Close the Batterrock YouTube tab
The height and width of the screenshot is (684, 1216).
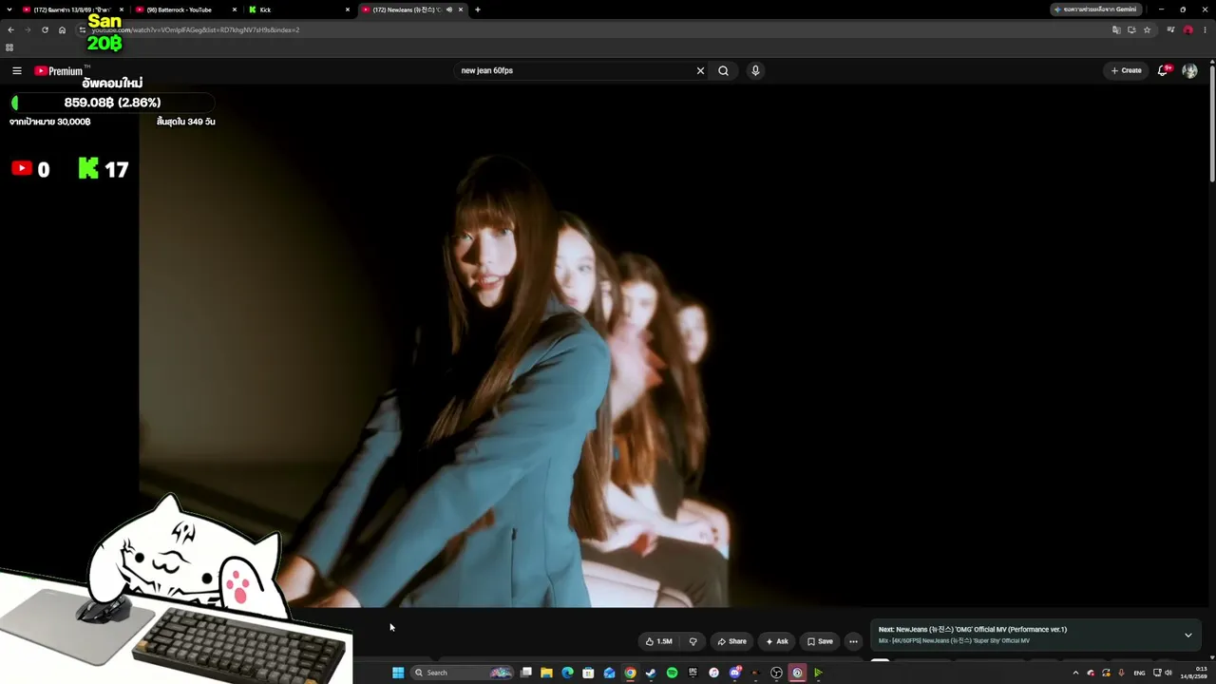coord(235,9)
